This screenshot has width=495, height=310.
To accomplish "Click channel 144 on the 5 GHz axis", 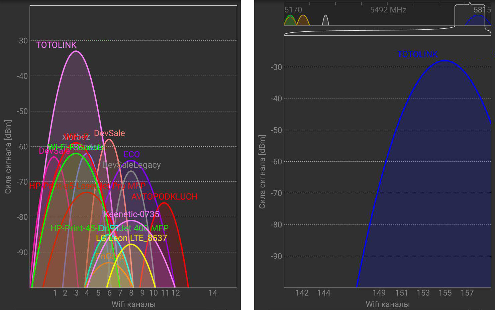I will [324, 293].
